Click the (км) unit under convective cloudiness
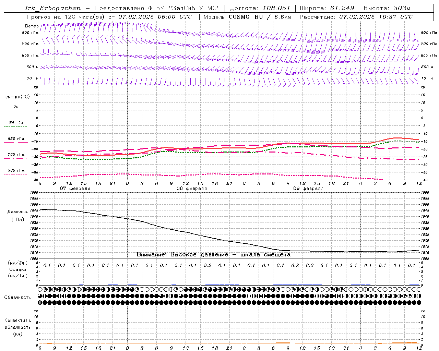 point(17,334)
